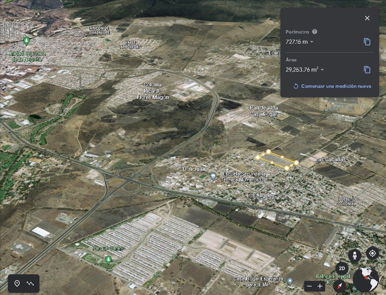Select the polygon vertex nearest Las Cabañas
Image resolution: width=386 pixels, height=295 pixels.
coord(296,163)
